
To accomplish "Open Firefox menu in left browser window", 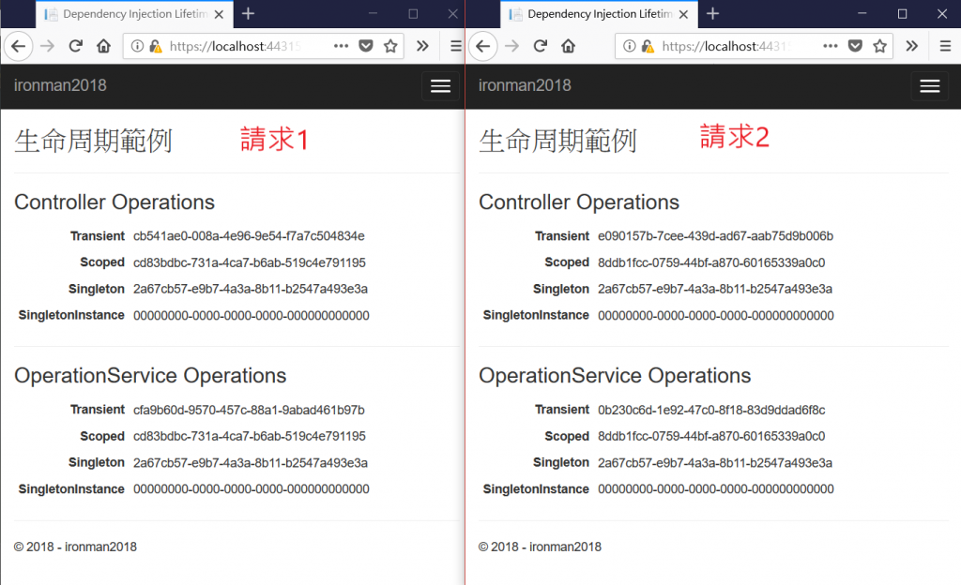I will [456, 46].
